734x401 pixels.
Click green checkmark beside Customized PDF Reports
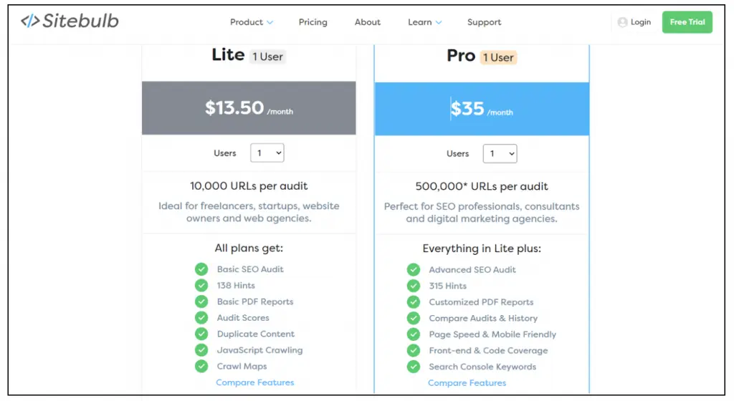(414, 302)
